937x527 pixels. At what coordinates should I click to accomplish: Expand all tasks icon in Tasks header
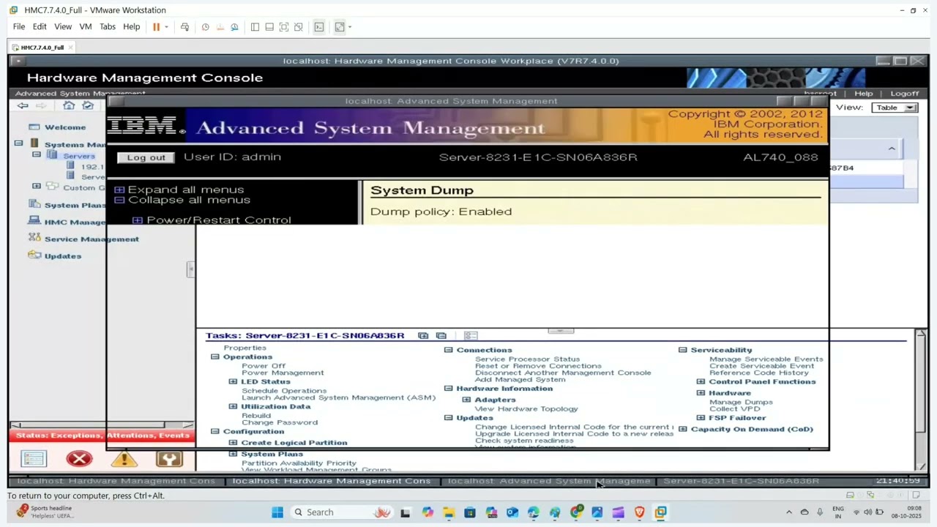pos(423,335)
